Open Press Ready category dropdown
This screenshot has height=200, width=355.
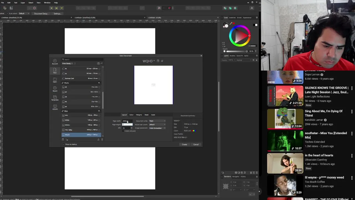67,64
